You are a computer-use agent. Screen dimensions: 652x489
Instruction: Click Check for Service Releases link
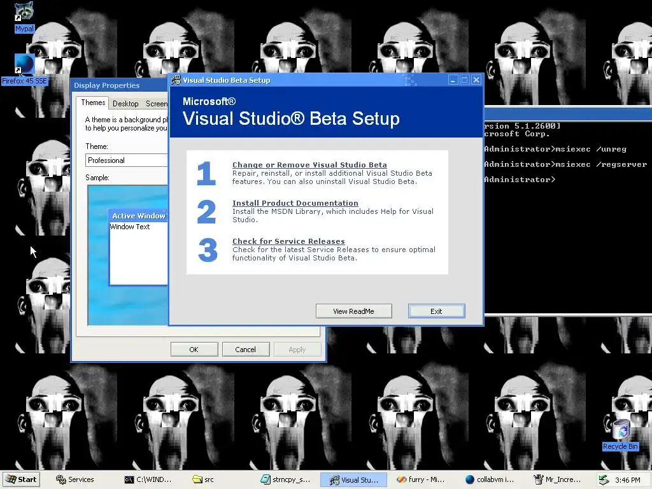click(288, 241)
